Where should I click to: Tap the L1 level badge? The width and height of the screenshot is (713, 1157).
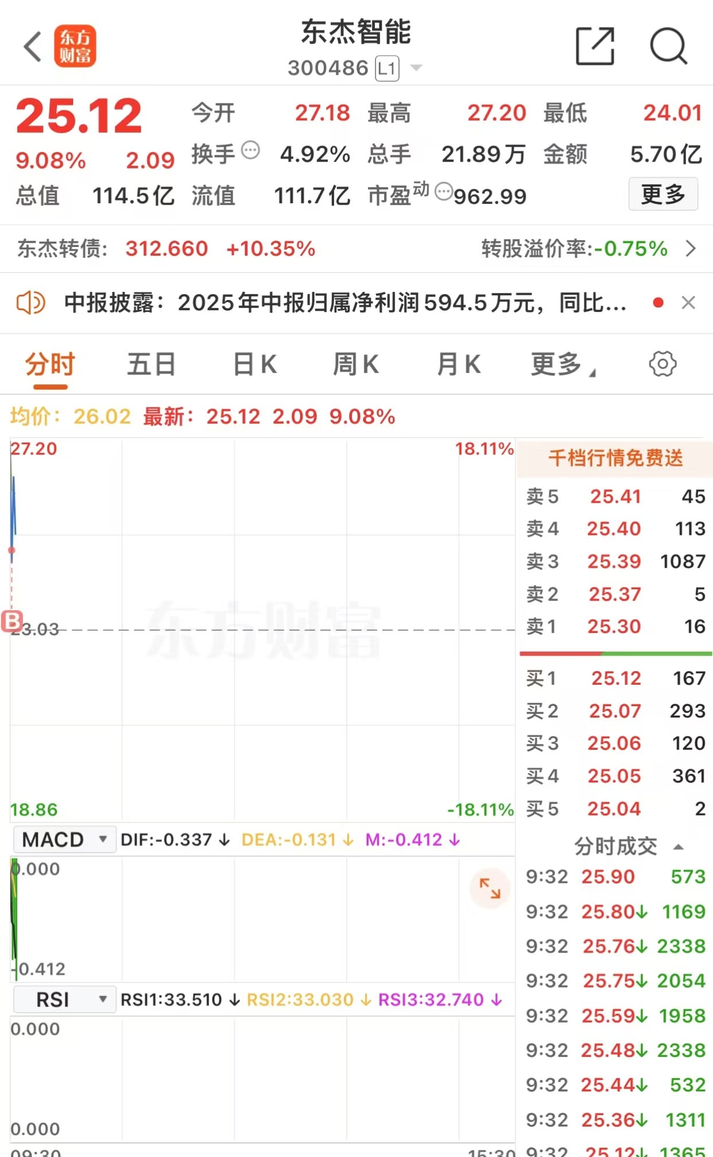387,68
